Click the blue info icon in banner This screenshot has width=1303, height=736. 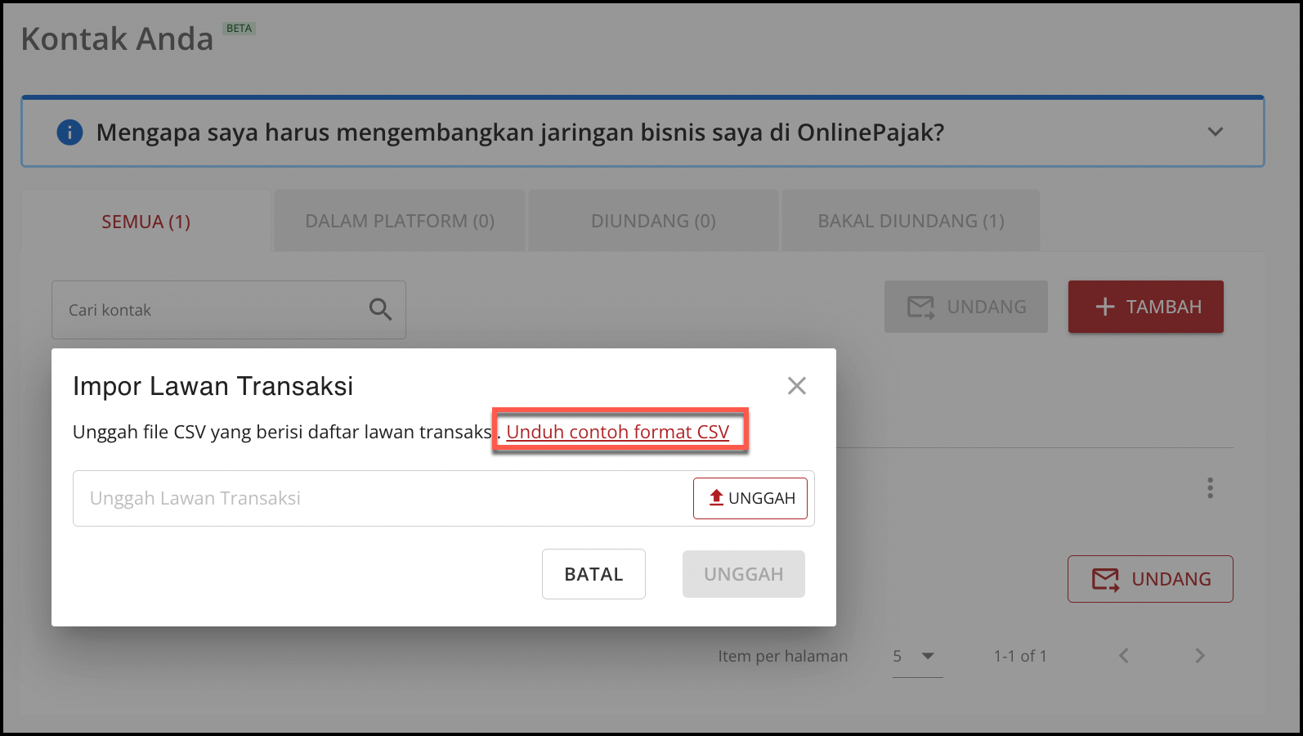click(x=69, y=132)
